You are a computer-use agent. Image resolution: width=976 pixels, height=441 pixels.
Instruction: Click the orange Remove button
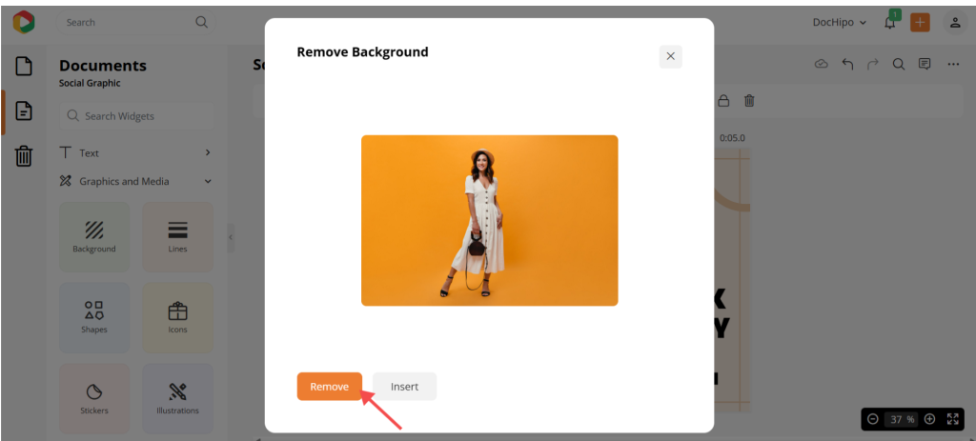coord(329,387)
